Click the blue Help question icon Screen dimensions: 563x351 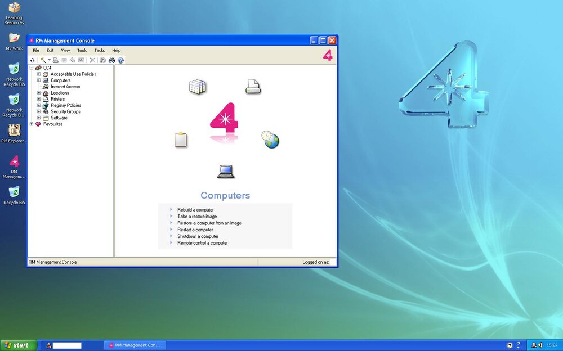pos(120,60)
